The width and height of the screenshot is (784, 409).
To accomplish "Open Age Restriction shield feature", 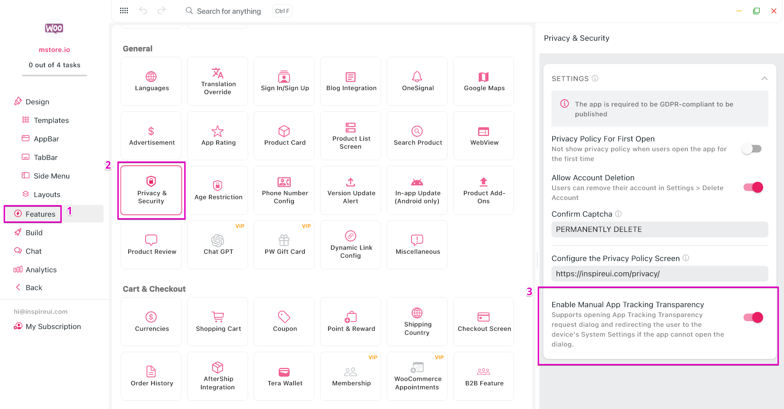I will click(218, 190).
